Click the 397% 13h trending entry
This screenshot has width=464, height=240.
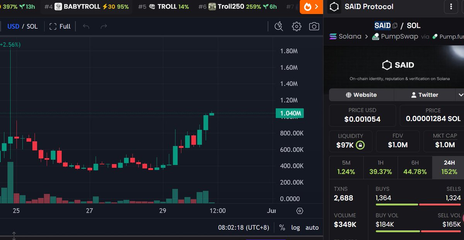[x=18, y=7]
